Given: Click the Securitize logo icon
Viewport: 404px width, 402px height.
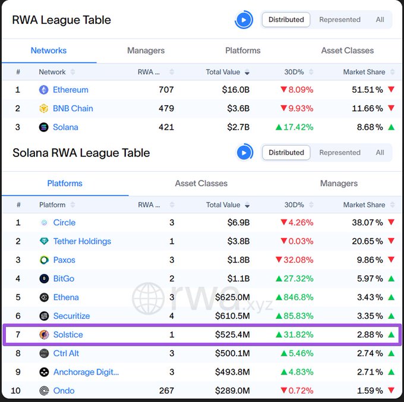Looking at the screenshot, I should click(44, 316).
